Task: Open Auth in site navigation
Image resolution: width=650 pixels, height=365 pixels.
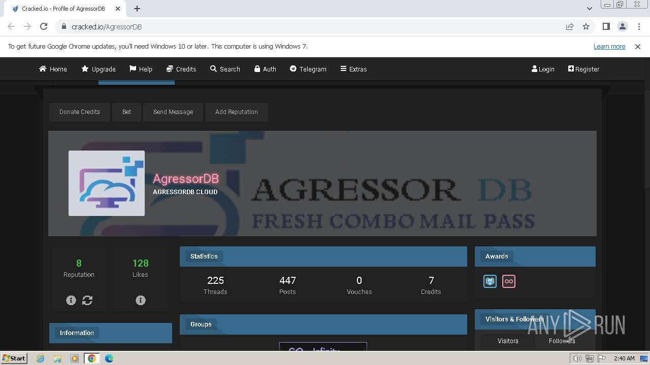Action: [265, 69]
